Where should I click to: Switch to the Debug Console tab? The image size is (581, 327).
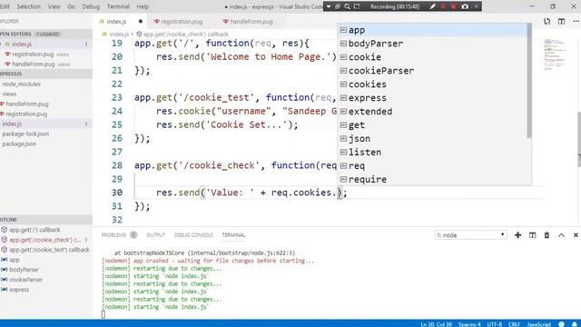(193, 235)
